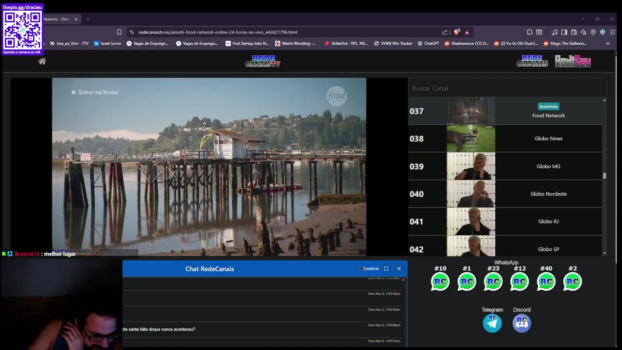The image size is (622, 350).
Task: Click the Brave Rewards triangle icon
Action: (x=467, y=32)
